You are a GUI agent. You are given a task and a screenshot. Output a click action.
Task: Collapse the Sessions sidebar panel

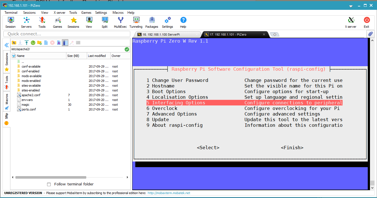pyautogui.click(x=6, y=45)
